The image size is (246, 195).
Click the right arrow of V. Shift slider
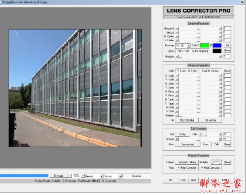(220, 111)
